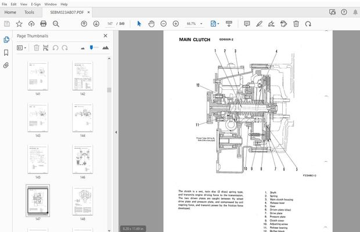The image size is (360, 232).
Task: Upload the file to the cloud
Action: [31, 24]
